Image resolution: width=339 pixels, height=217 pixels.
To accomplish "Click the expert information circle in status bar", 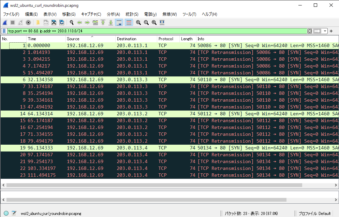I will pyautogui.click(x=6, y=213).
